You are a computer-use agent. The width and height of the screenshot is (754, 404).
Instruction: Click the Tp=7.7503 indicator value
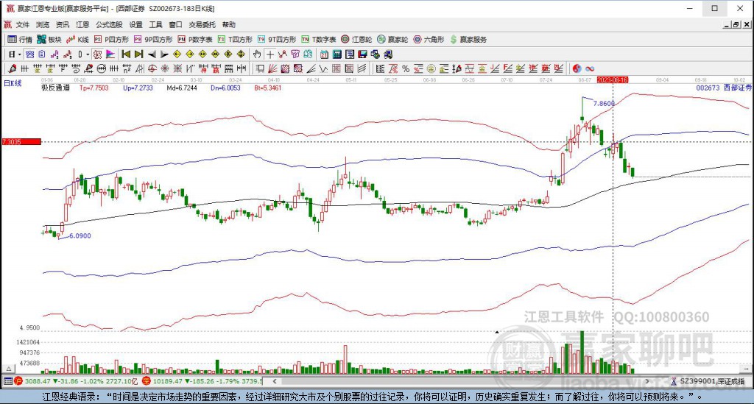tap(94, 88)
